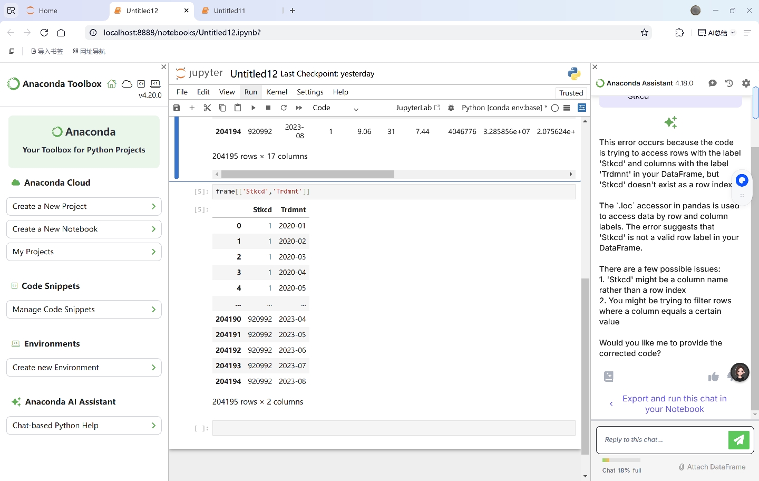Switch to the Untitled11 browser tab
The width and height of the screenshot is (759, 481).
pyautogui.click(x=230, y=11)
